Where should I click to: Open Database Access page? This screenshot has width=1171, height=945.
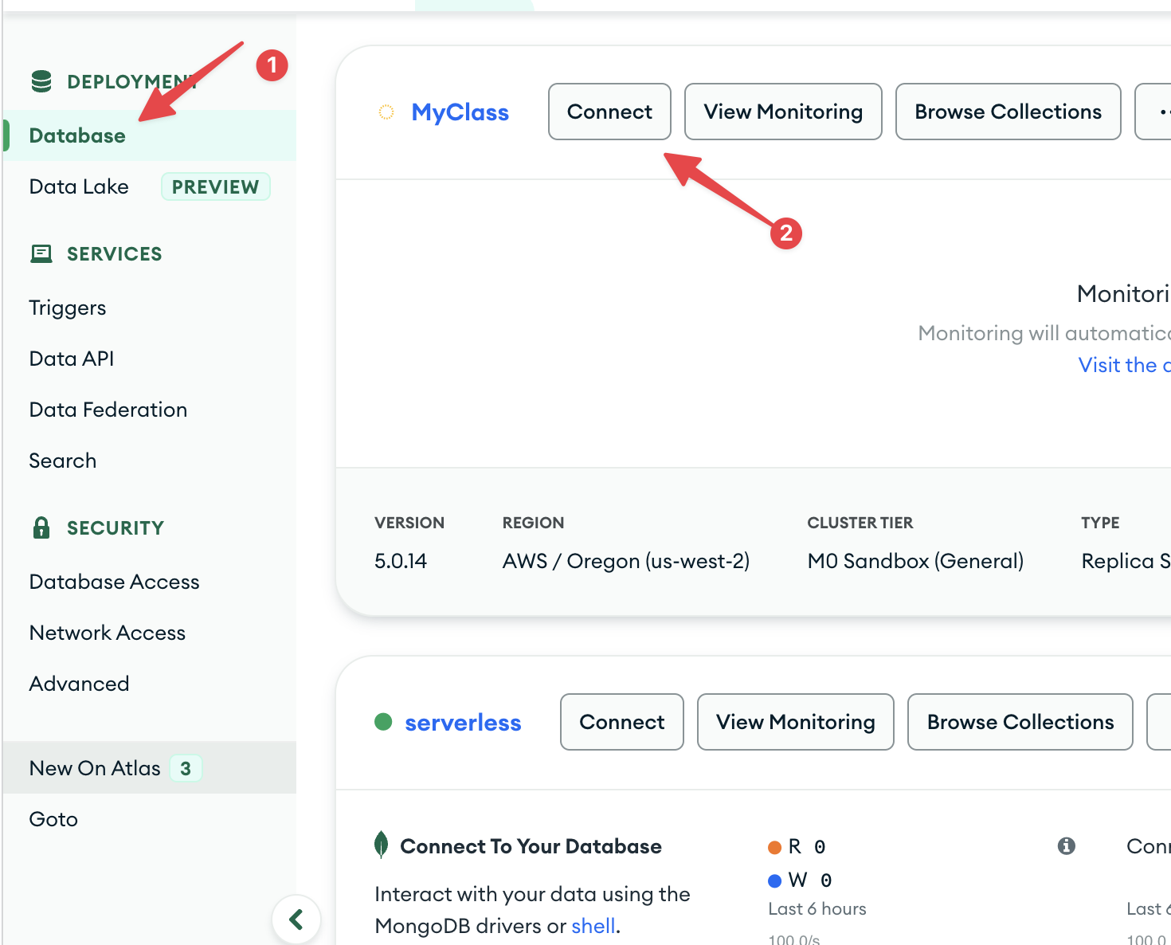click(x=114, y=582)
